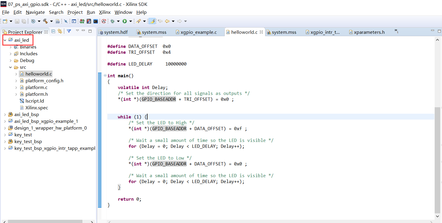Open the Project menu
442x223 pixels.
coord(75,12)
